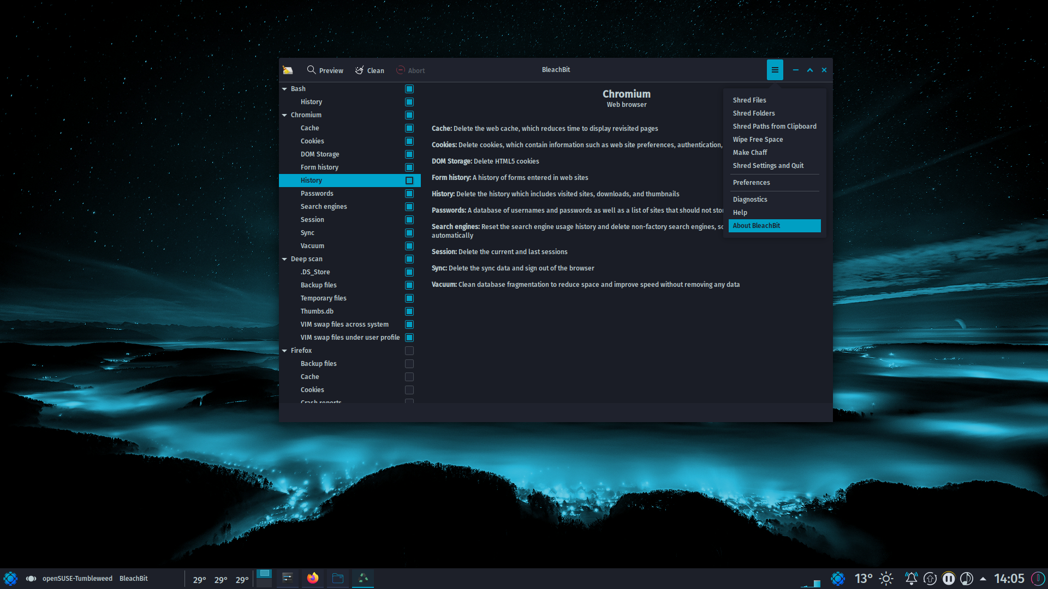1048x589 pixels.
Task: Open the power/session button at the panel end
Action: click(x=1038, y=579)
